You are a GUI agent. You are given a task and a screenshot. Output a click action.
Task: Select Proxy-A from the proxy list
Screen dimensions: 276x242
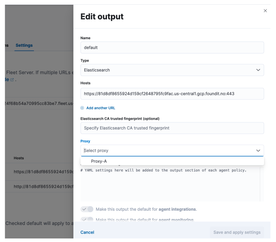[99, 161]
